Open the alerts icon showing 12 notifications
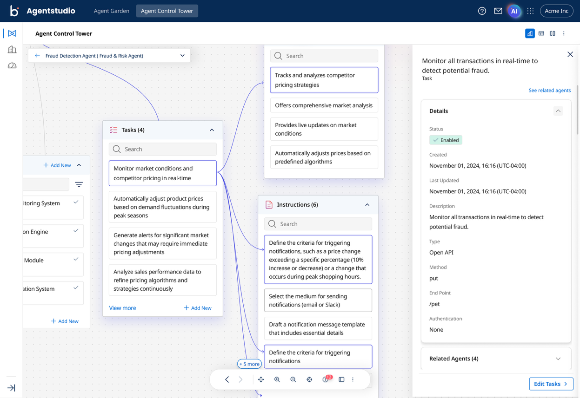The width and height of the screenshot is (580, 398). pyautogui.click(x=325, y=379)
